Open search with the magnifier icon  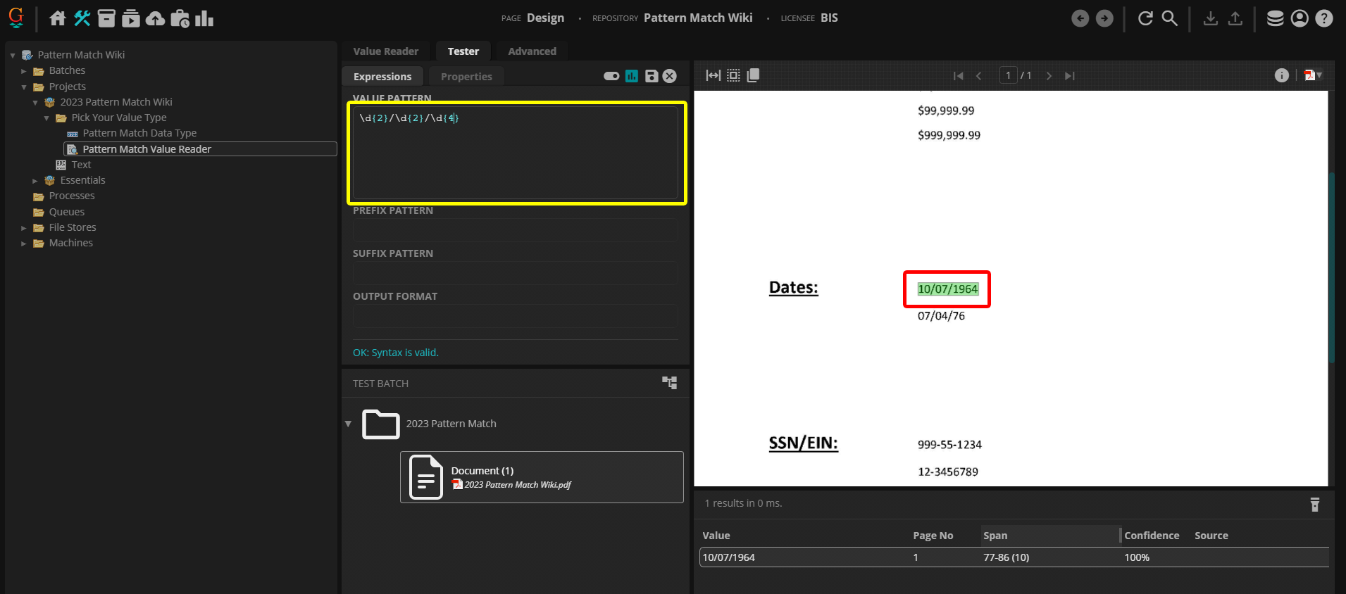(1170, 18)
